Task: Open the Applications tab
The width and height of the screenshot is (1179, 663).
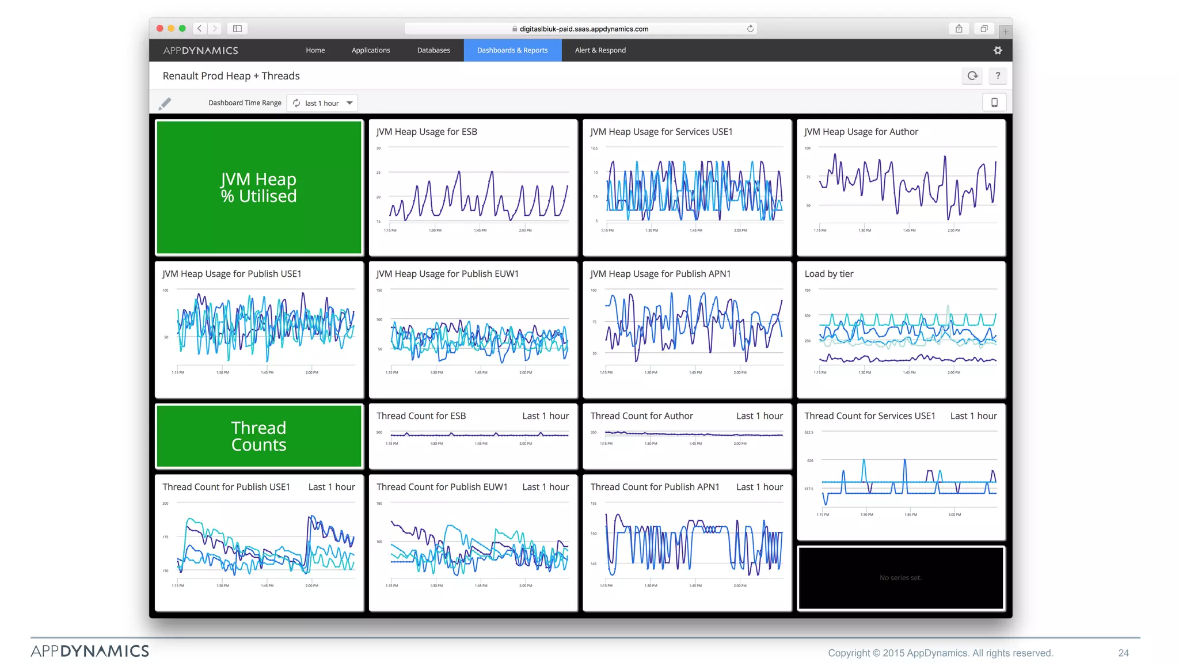Action: pyautogui.click(x=371, y=50)
